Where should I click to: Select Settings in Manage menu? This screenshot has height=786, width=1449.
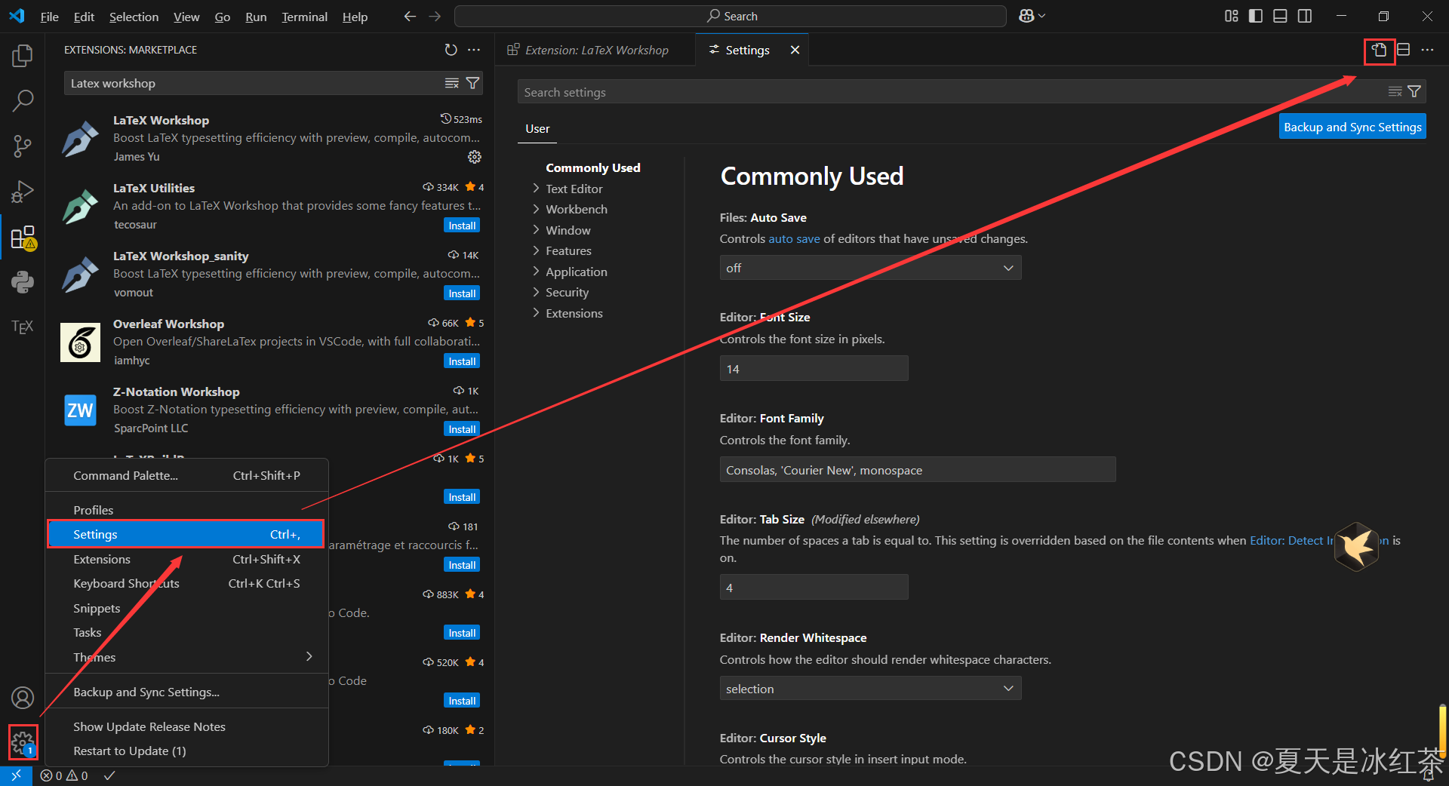pyautogui.click(x=186, y=534)
